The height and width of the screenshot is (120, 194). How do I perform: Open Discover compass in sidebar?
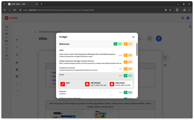(x=6, y=56)
